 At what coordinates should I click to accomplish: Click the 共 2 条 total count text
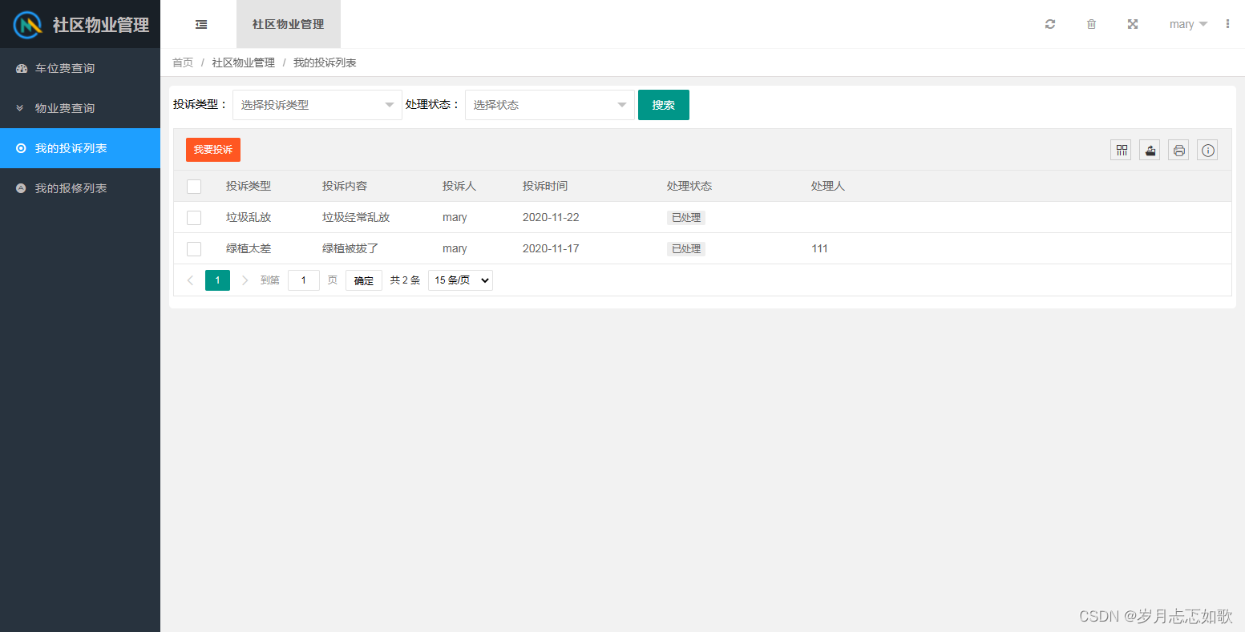pyautogui.click(x=405, y=280)
